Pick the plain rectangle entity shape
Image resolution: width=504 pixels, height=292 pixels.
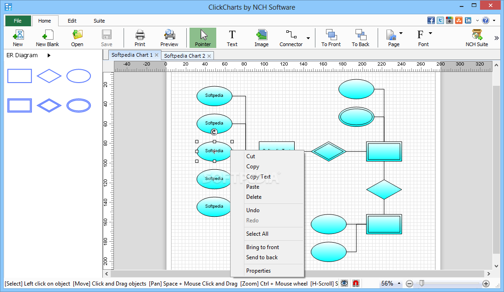point(20,76)
